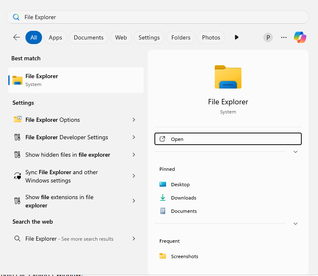The width and height of the screenshot is (318, 276).
Task: Click the Copilot icon in search header
Action: click(x=300, y=37)
